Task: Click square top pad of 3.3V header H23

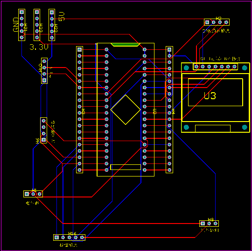Action: [37, 12]
